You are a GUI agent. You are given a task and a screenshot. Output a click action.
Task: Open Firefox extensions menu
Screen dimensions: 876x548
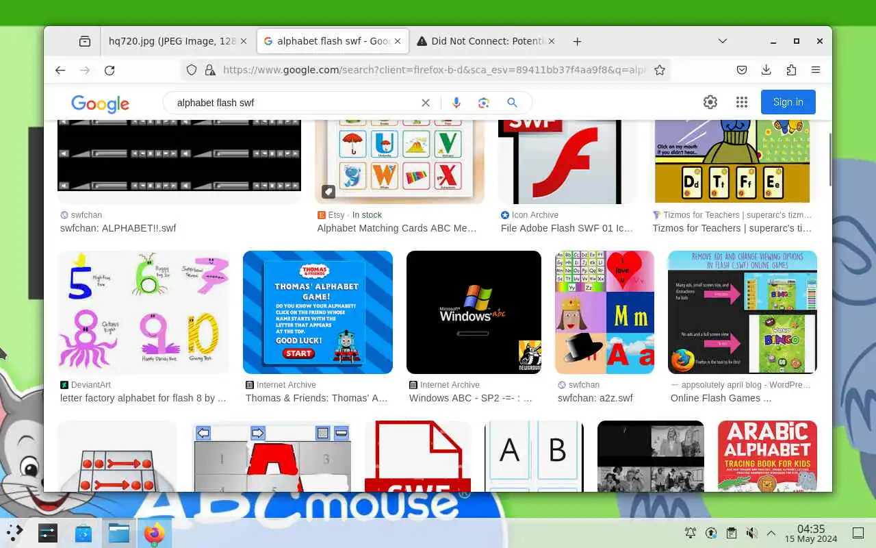pyautogui.click(x=791, y=70)
